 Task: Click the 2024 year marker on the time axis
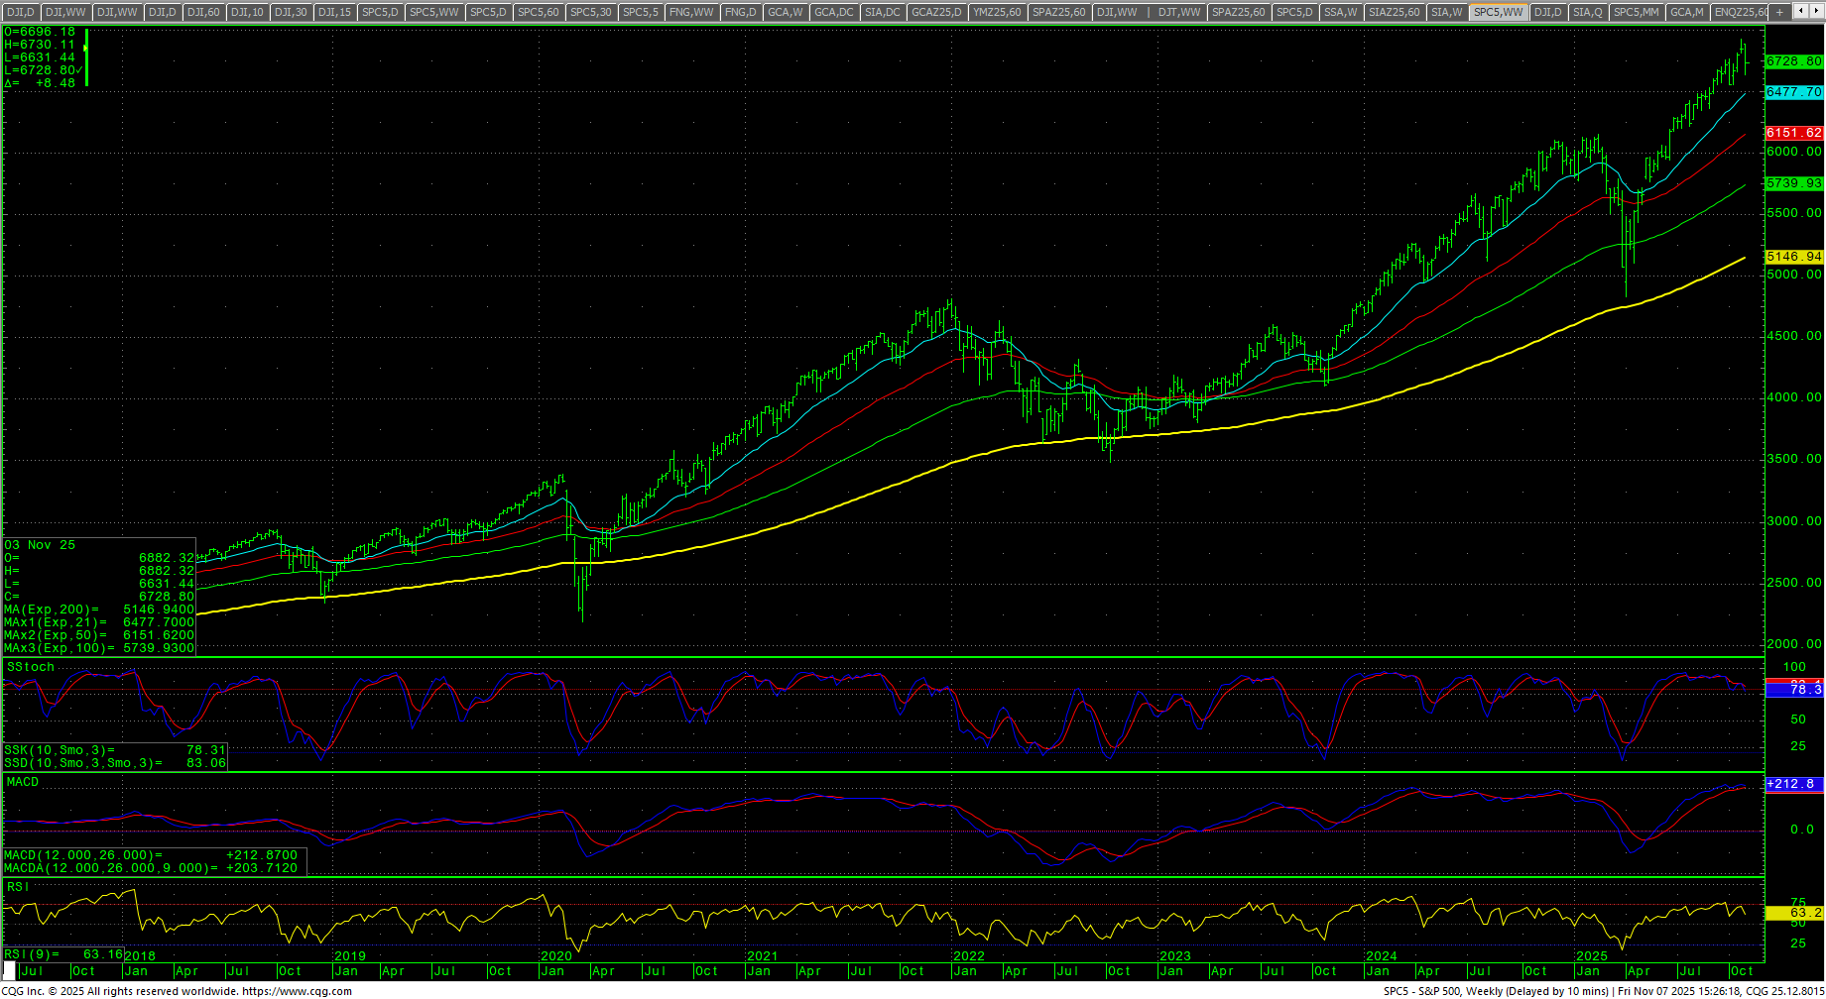click(x=1381, y=956)
